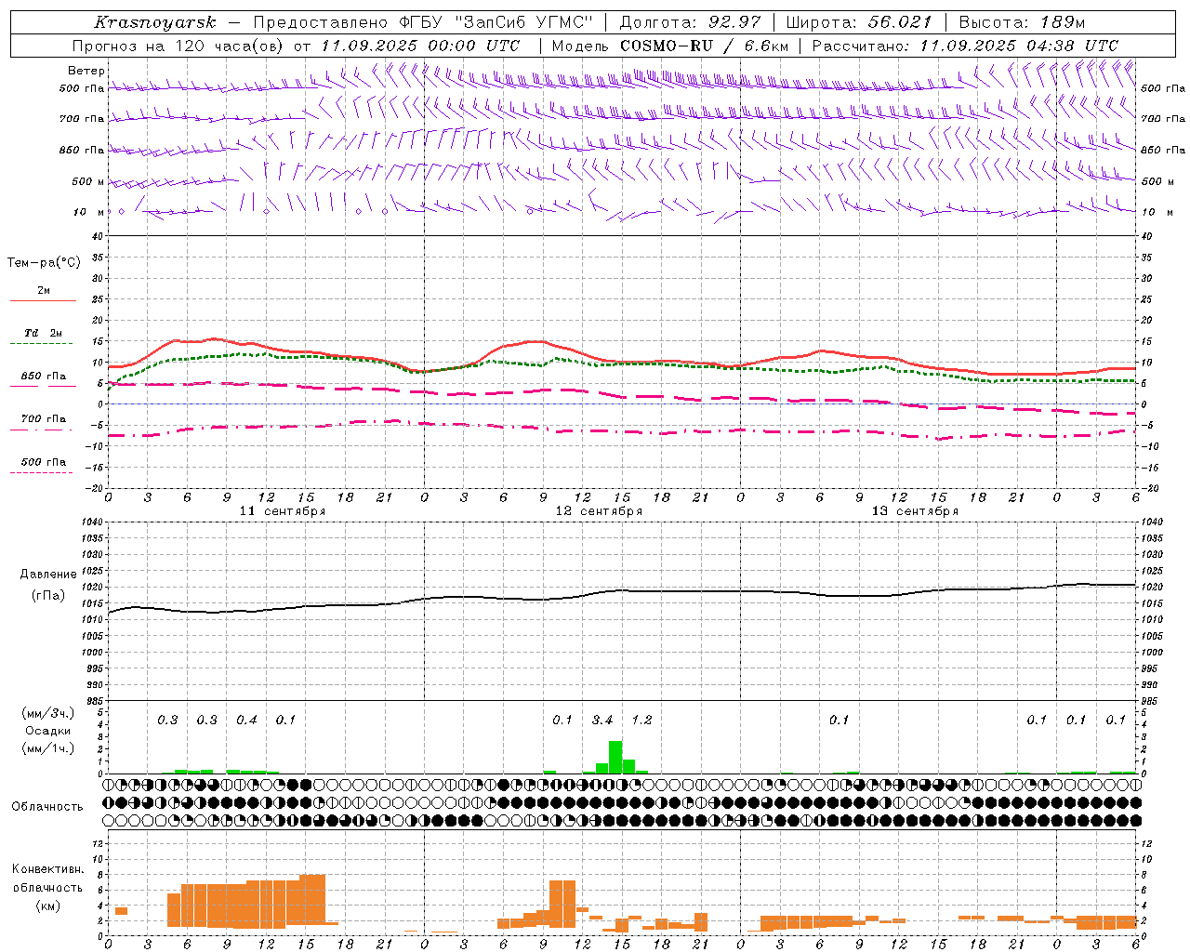The height and width of the screenshot is (952, 1190).
Task: Click the 0.4 precipitation value
Action: [246, 720]
